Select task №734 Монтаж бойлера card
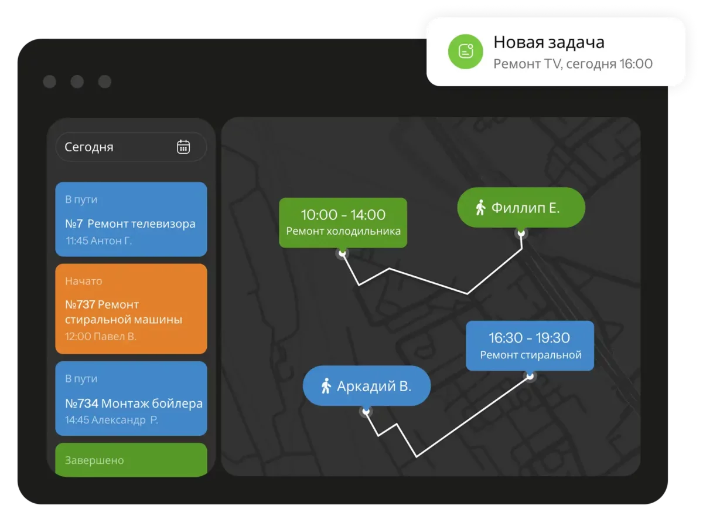 pos(131,399)
